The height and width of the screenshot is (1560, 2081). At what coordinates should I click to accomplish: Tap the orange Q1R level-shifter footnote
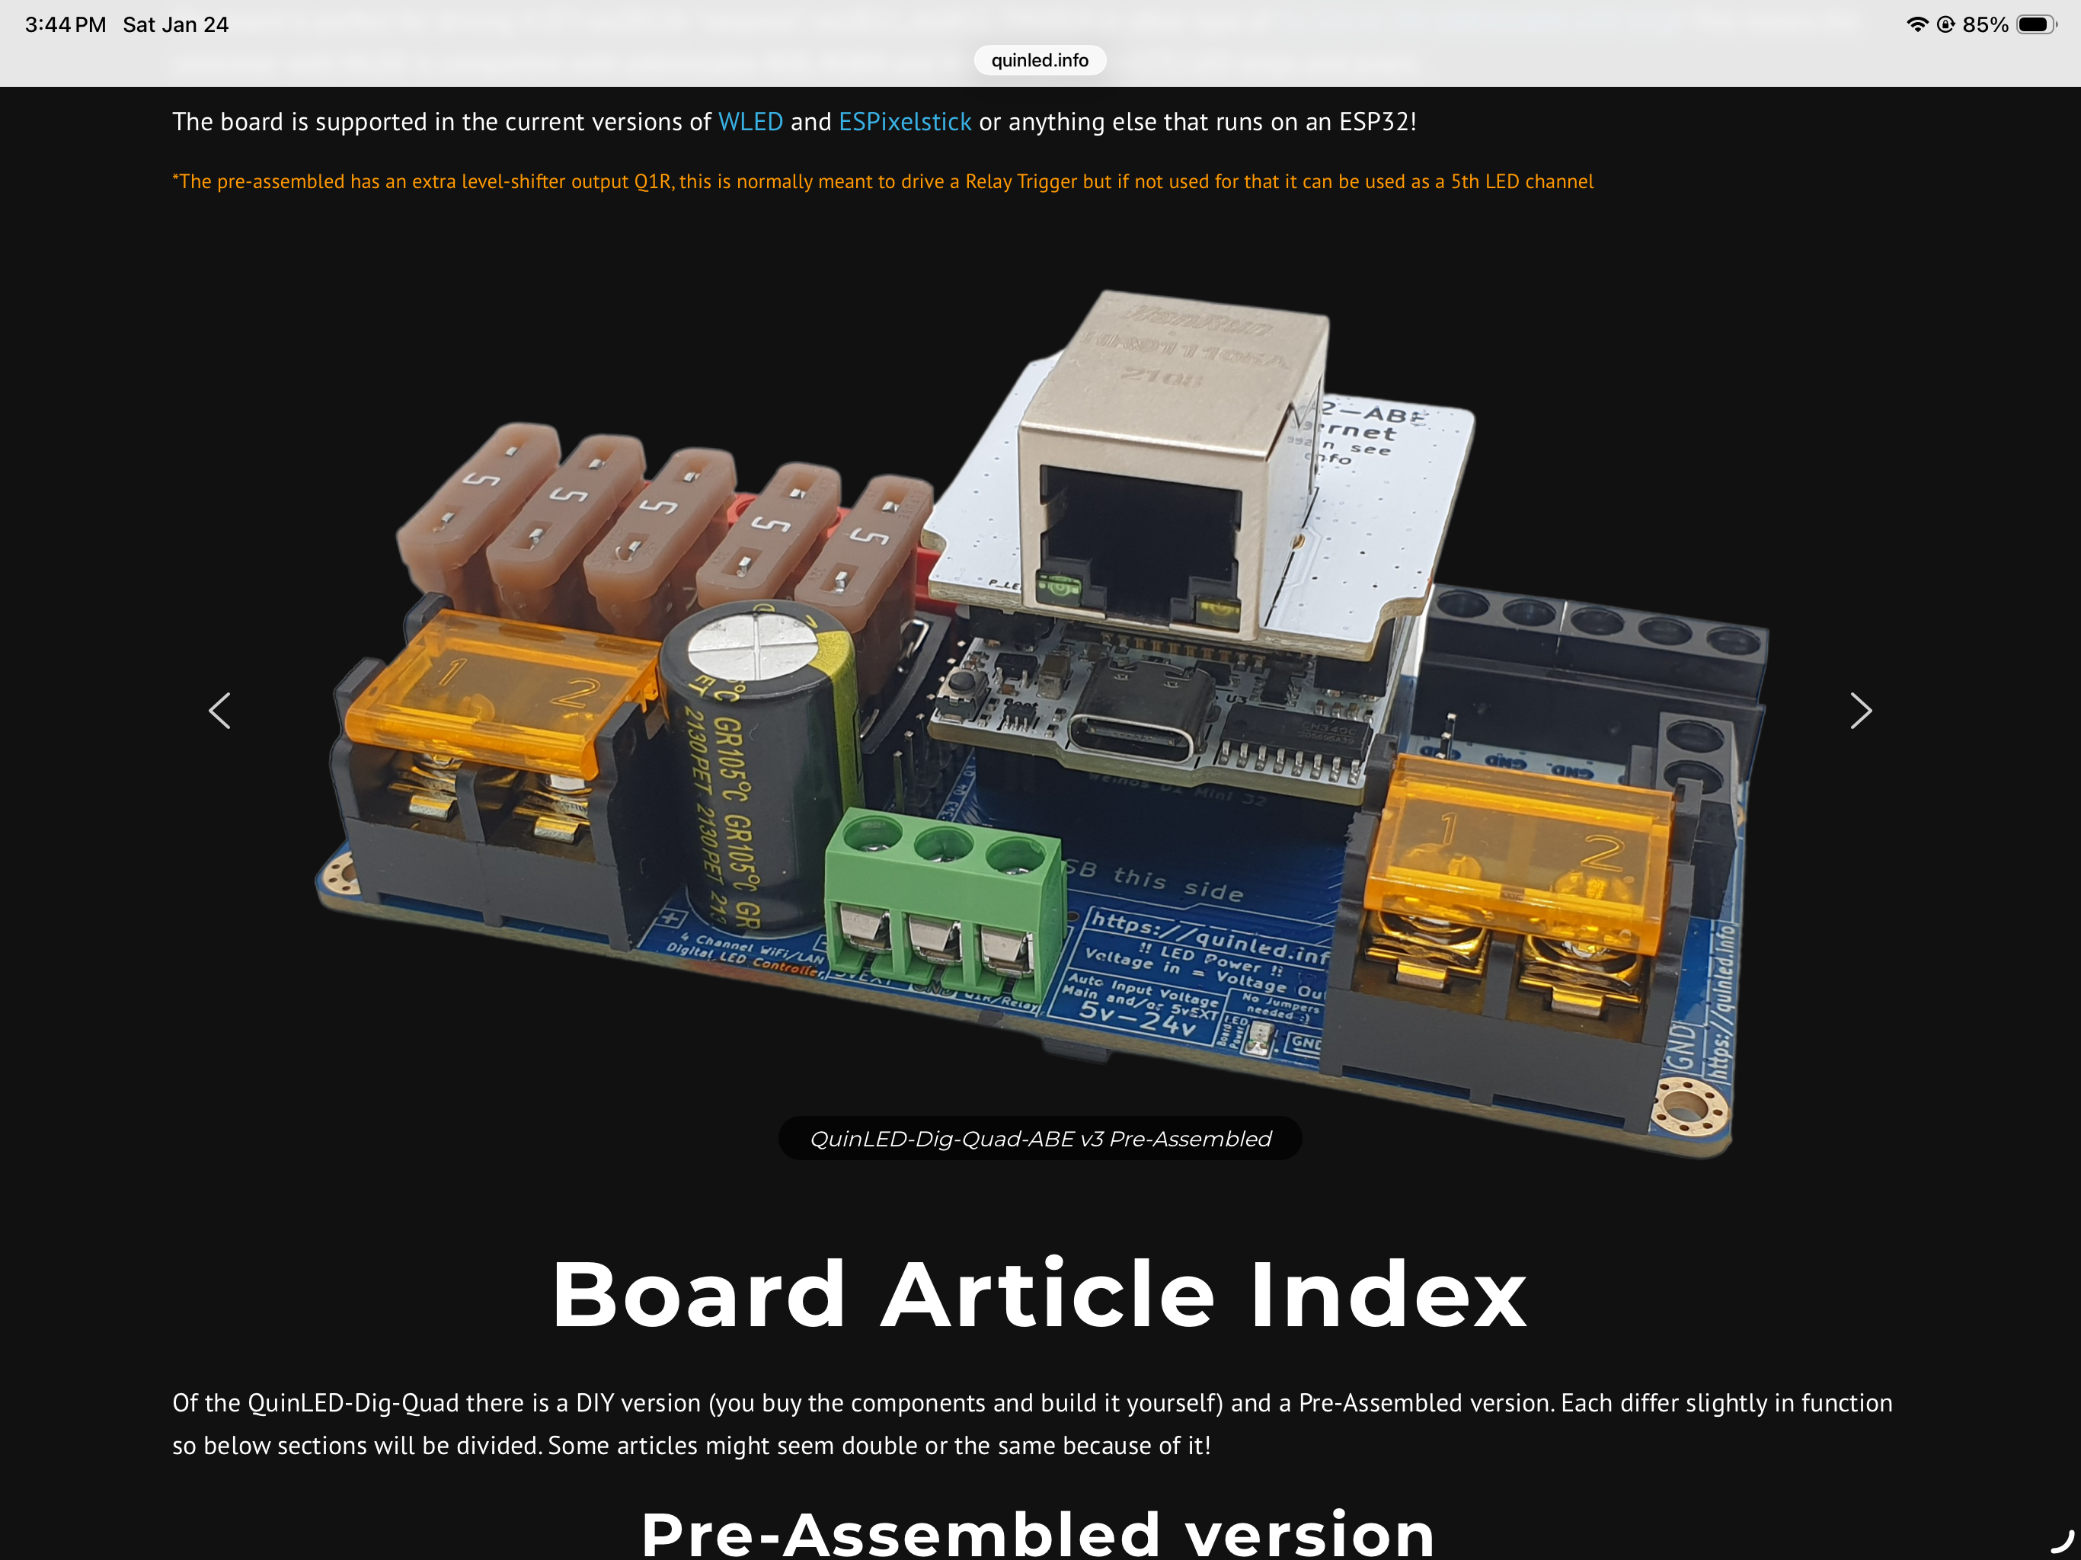(883, 181)
